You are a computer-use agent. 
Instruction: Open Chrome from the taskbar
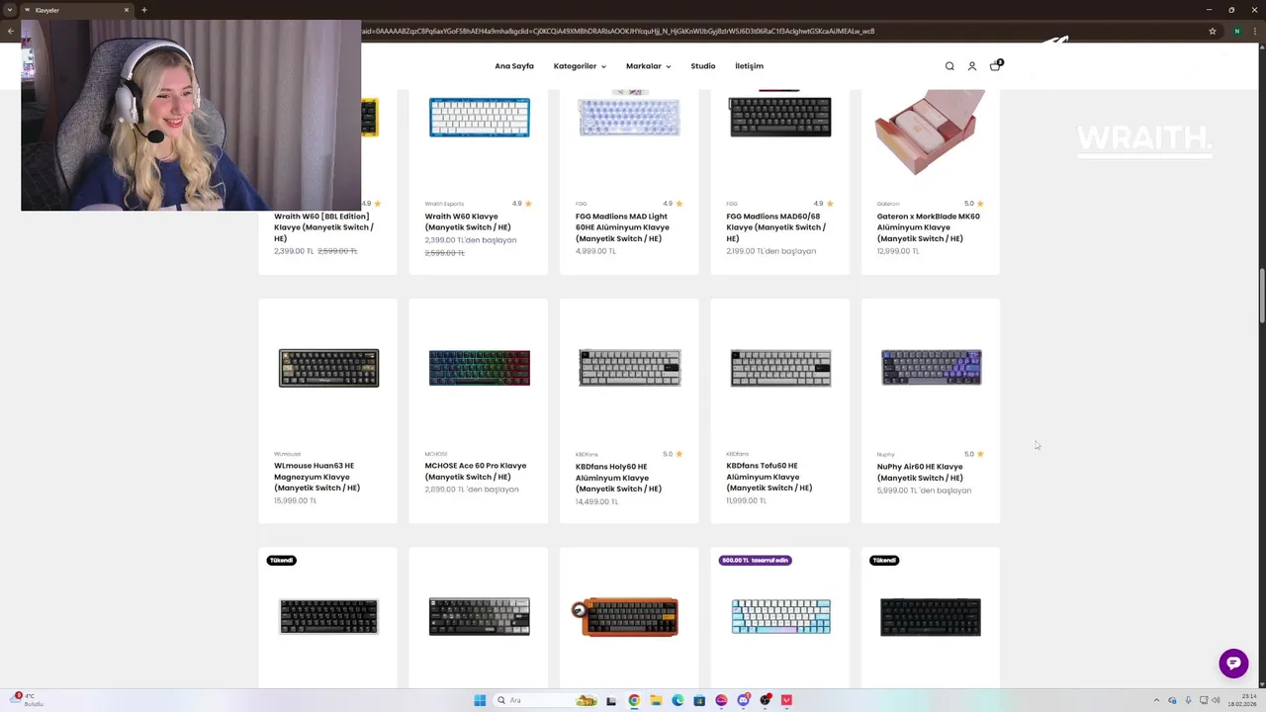(634, 700)
